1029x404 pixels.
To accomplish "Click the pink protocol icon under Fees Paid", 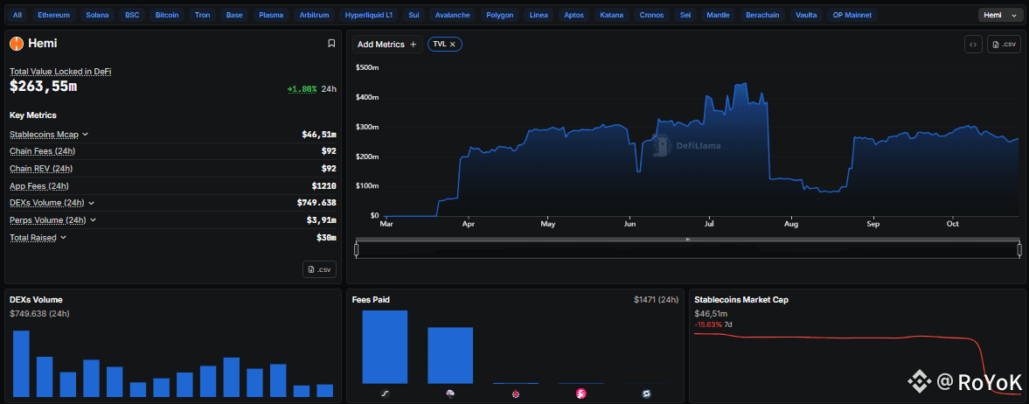I will (x=581, y=394).
